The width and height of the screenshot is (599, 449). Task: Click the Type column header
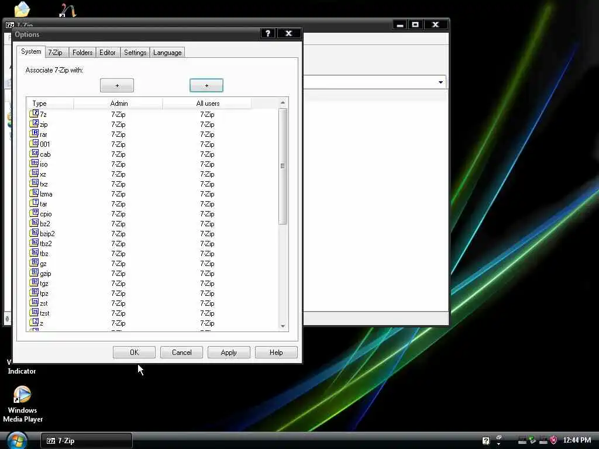pyautogui.click(x=50, y=103)
